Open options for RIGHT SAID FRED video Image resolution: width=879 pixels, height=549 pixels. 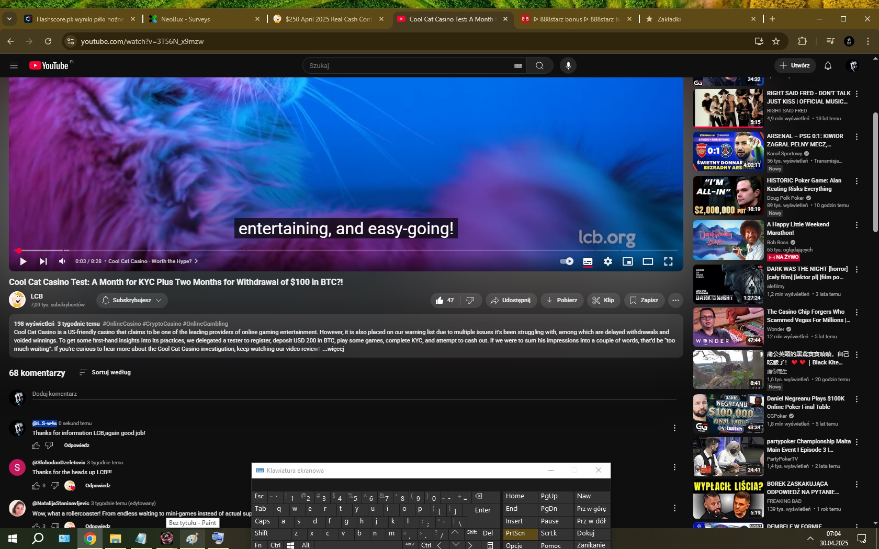coord(857,94)
